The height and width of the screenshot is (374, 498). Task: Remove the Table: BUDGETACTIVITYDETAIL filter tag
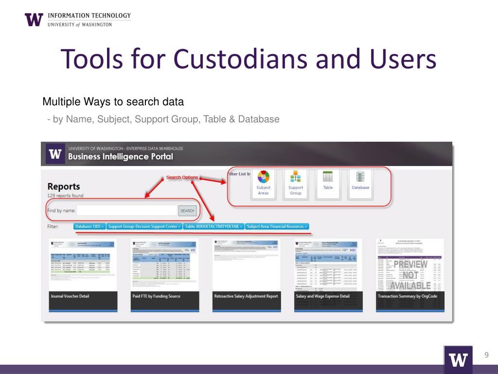coord(241,226)
